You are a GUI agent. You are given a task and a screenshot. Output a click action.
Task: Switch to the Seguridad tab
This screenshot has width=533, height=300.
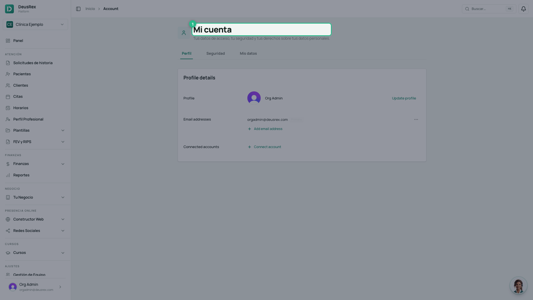click(215, 53)
